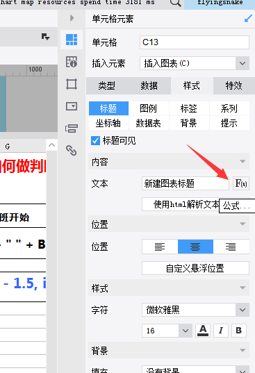
Task: Align title to the right
Action: 231,247
